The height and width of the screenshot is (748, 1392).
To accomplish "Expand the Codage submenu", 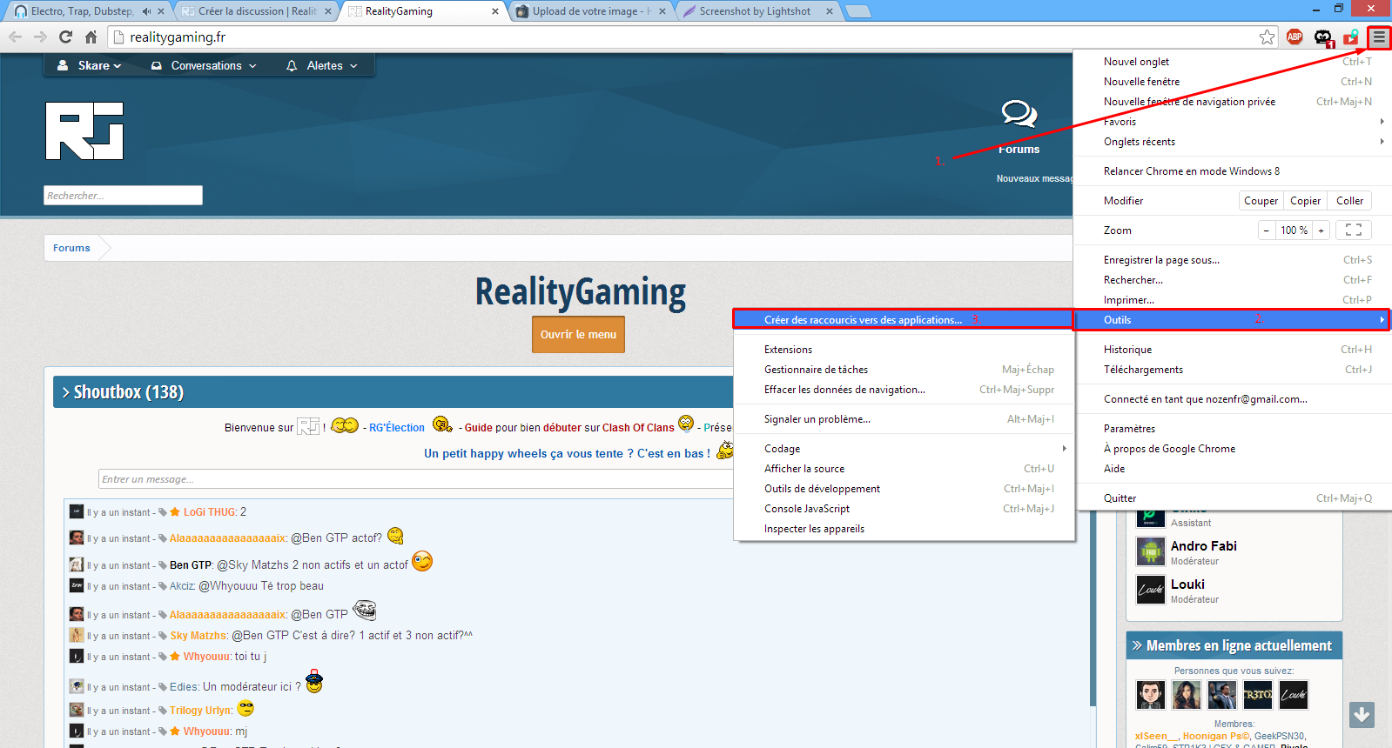I will click(904, 449).
